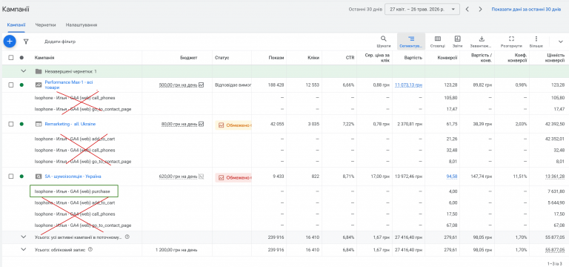Screen dimensions: 569x267
Task: Click the Розгорнути expand icon
Action: [511, 42]
